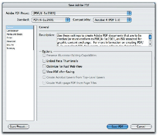Open the Adobe PDF Preset dropdown
Screen dimensions: 158x136
point(81,13)
